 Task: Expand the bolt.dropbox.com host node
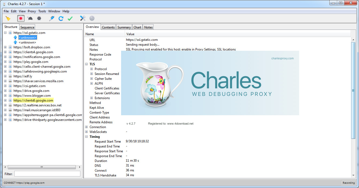click(5, 47)
